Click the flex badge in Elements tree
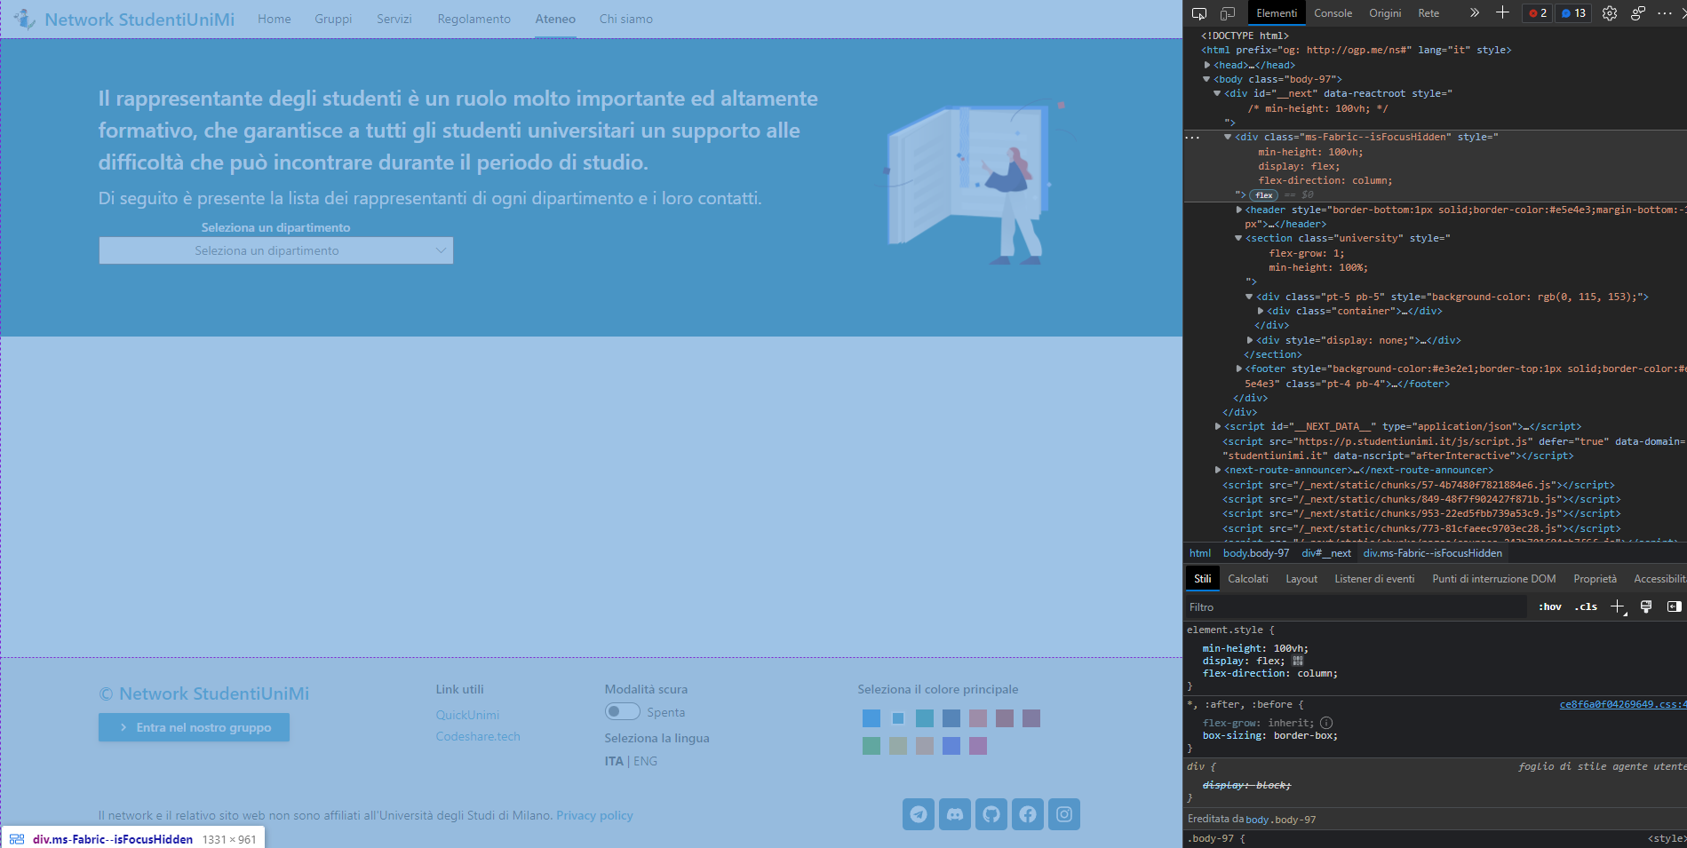Viewport: 1687px width, 848px height. pos(1264,194)
